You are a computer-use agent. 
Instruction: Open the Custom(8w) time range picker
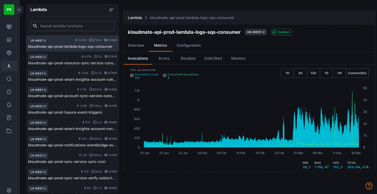(357, 73)
